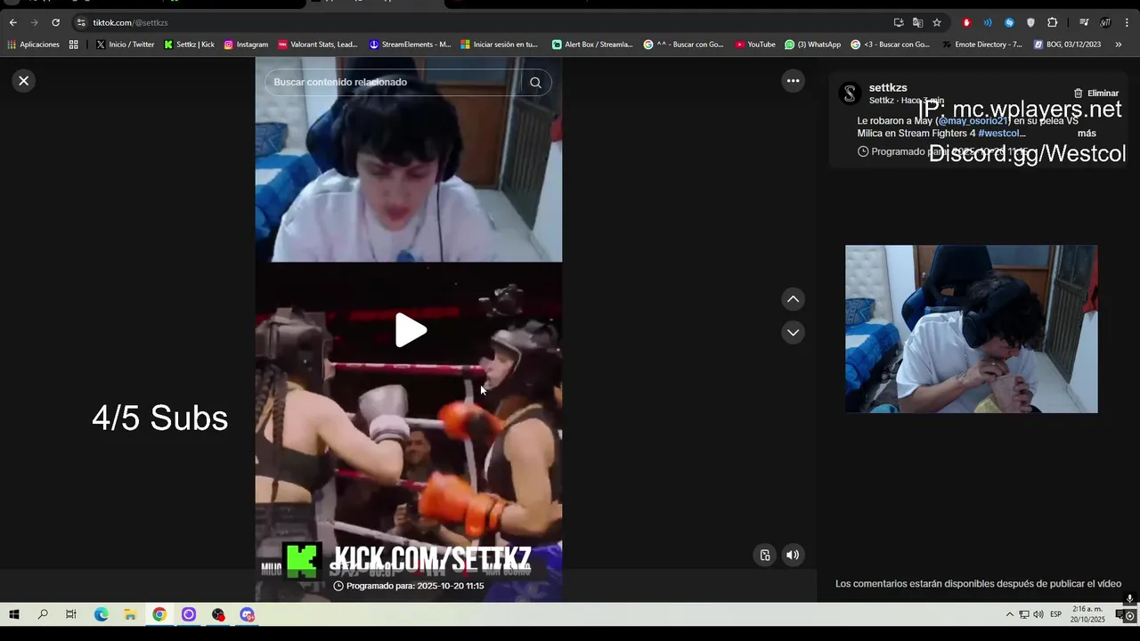
Task: Open the '(3) WhatsApp' bookmark
Action: click(x=812, y=45)
